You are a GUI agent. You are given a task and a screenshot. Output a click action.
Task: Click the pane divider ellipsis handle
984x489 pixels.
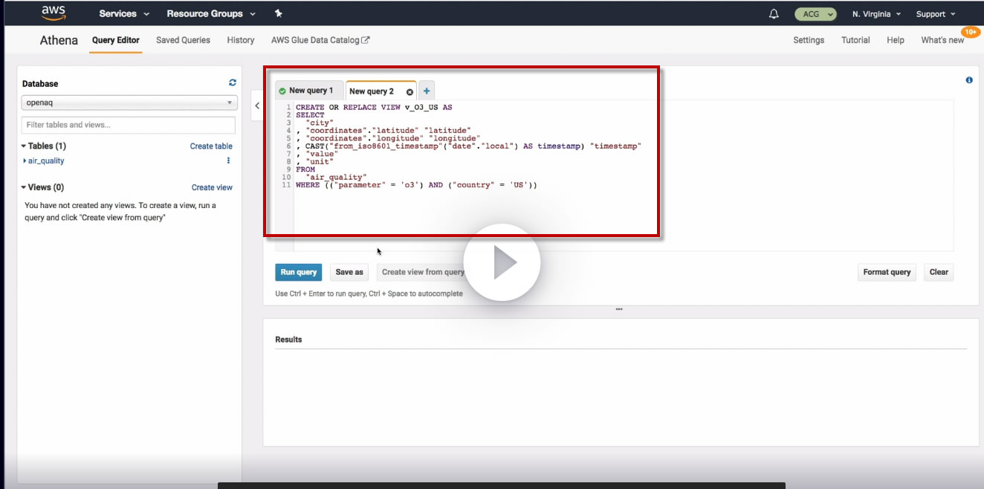619,309
